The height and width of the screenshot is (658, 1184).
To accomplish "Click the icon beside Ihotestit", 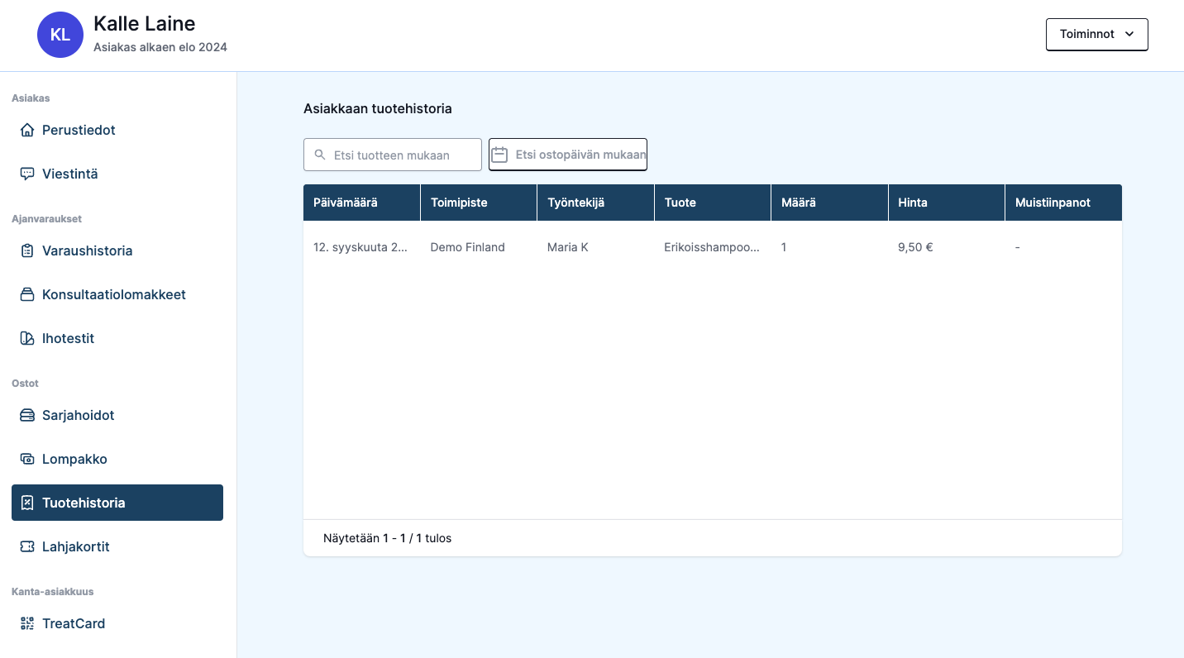I will coord(27,339).
